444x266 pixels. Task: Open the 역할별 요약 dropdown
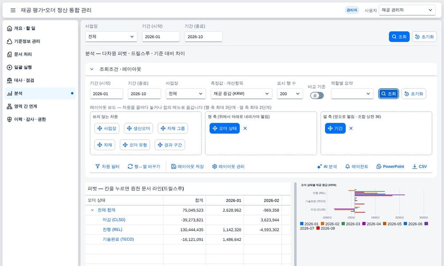click(x=352, y=94)
